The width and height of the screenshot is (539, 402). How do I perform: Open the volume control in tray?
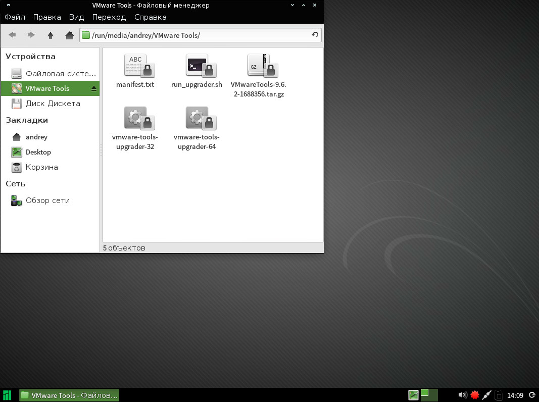pos(462,395)
